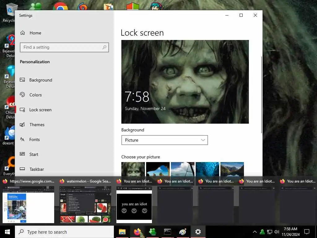Click the green person tray icon

point(262,232)
